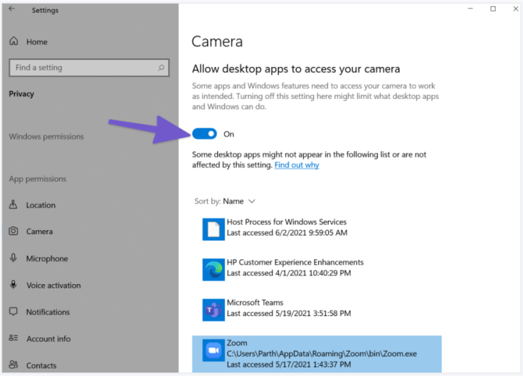Viewport: 523px width, 376px height.
Task: Click the Zoom app icon
Action: (x=213, y=350)
